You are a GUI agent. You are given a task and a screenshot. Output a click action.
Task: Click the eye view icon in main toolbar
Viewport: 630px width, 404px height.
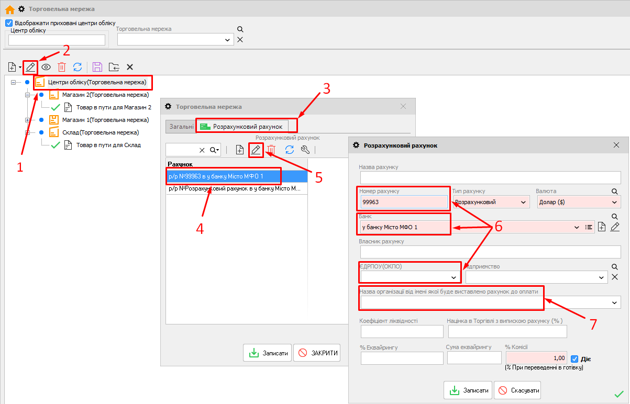pos(46,67)
